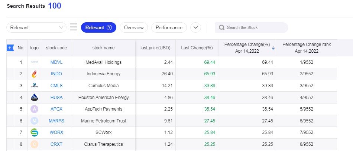Expand more tabs with chevron button
Screen dimensions: 353x151
click(x=195, y=27)
